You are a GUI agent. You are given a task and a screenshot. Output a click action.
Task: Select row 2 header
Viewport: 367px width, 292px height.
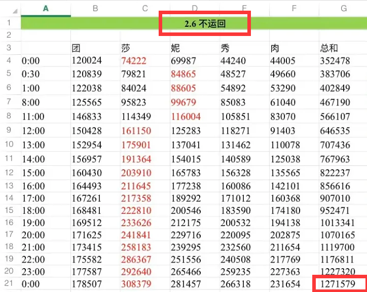pos(9,35)
